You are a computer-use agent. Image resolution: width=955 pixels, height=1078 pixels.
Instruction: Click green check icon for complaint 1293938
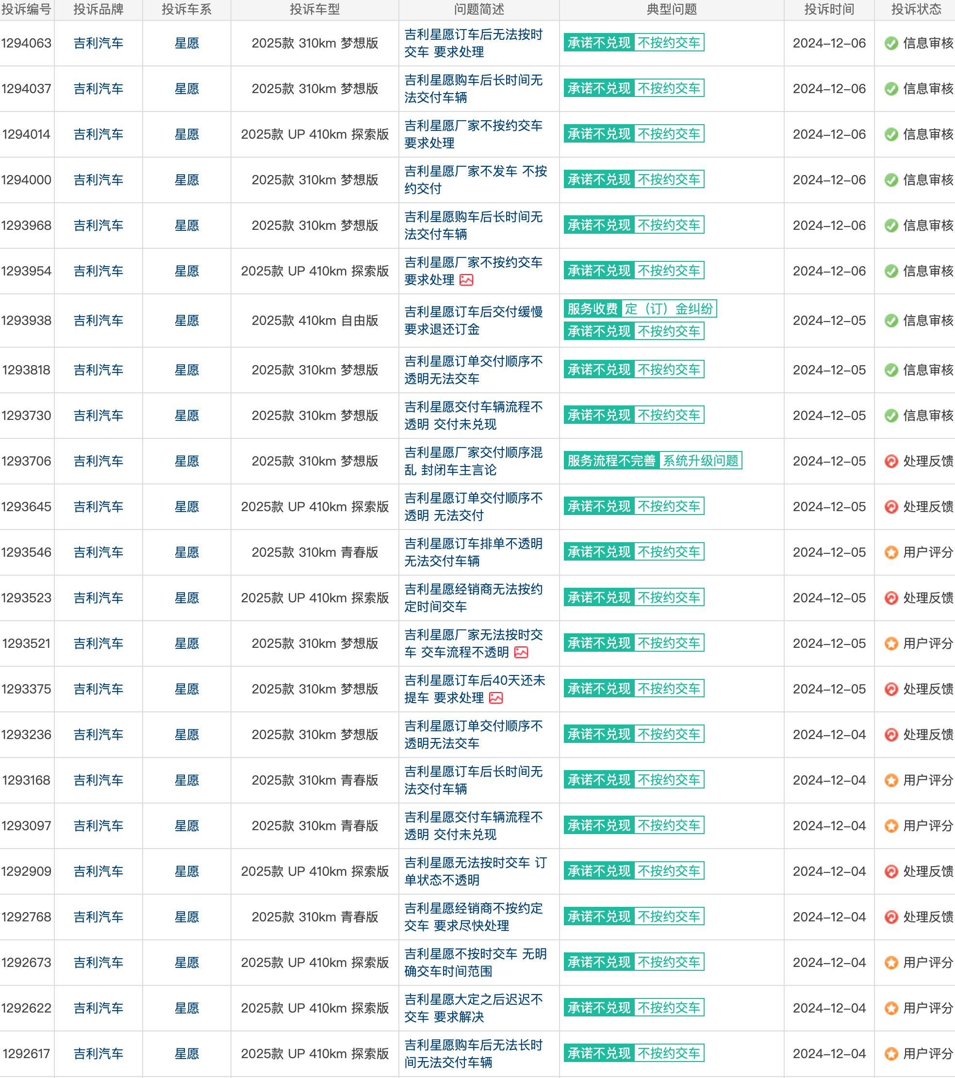[x=891, y=321]
